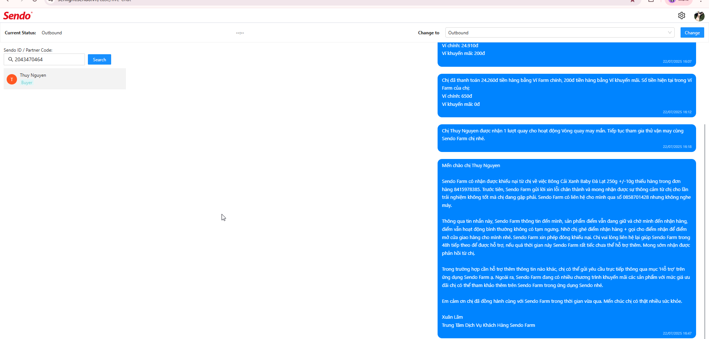Open the settings gear icon
Screen dimensions: 709x339
tap(682, 15)
